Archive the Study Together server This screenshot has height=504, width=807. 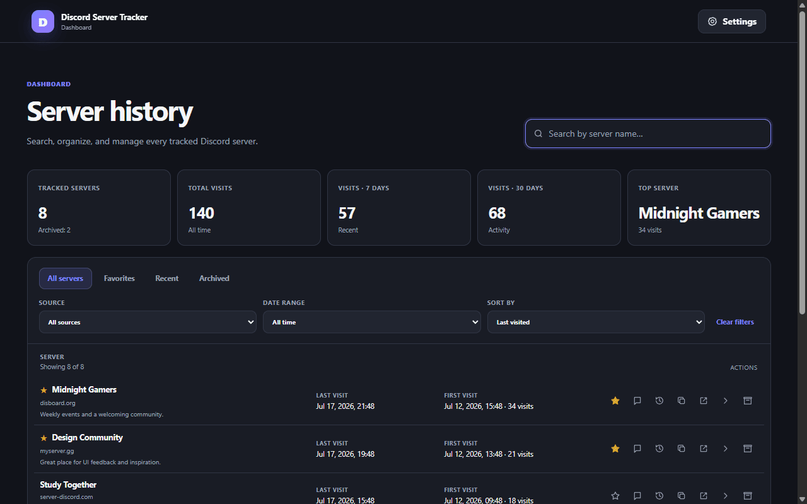pyautogui.click(x=748, y=496)
